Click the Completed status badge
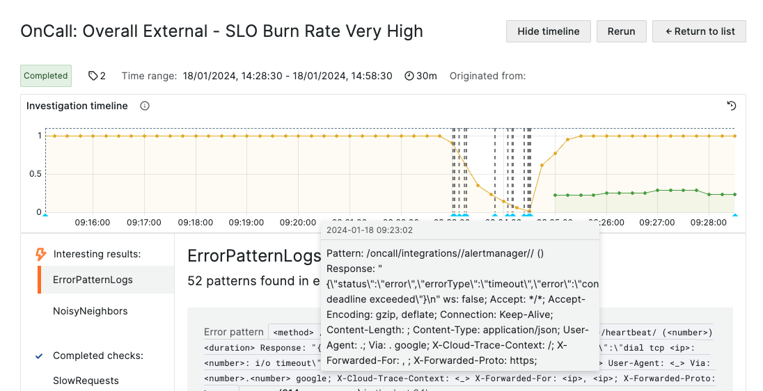The width and height of the screenshot is (763, 391). point(46,76)
